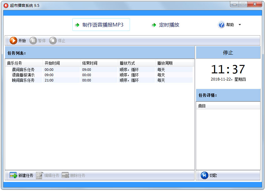Click the 曲目 track list header

(x=228, y=106)
